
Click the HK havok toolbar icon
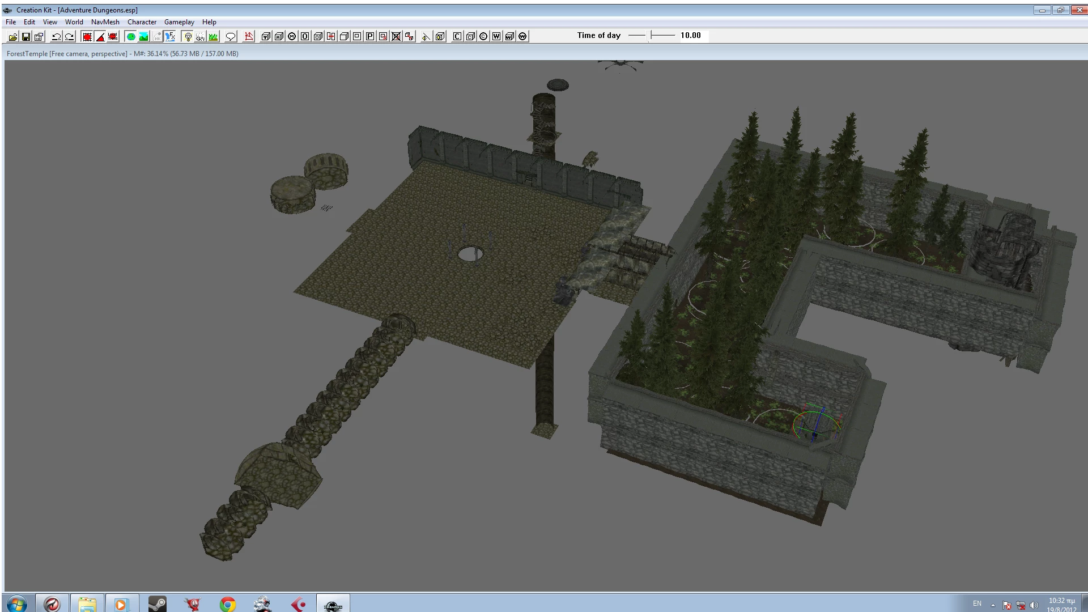click(156, 37)
